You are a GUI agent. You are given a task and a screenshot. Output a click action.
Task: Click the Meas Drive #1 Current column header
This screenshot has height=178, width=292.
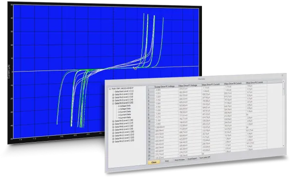212,85
